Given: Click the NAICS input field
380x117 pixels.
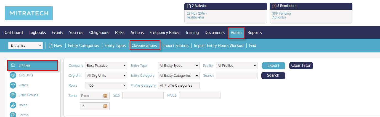Looking at the screenshot, I should pyautogui.click(x=200, y=95).
